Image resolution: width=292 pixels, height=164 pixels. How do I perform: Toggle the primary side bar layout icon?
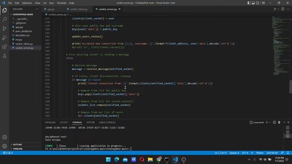[249, 3]
